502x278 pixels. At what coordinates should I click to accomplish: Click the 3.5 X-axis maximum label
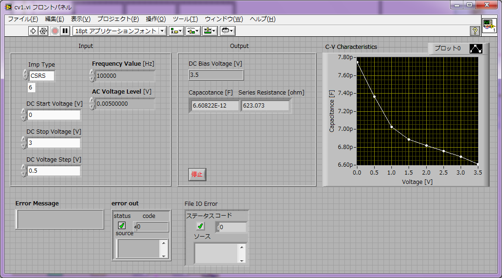[x=478, y=172]
